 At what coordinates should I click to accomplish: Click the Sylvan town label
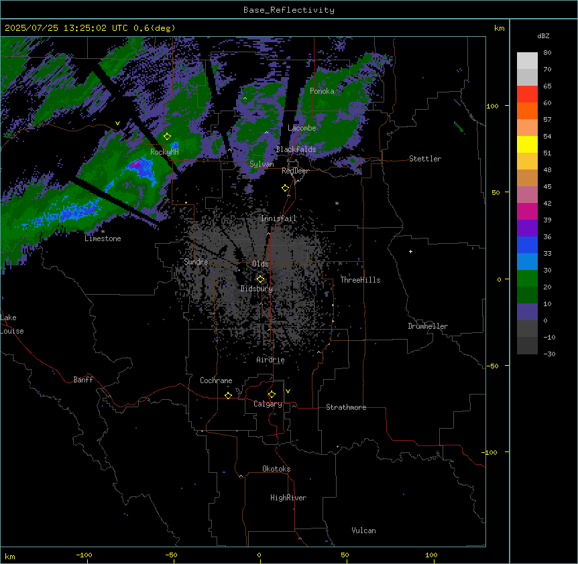tap(262, 164)
